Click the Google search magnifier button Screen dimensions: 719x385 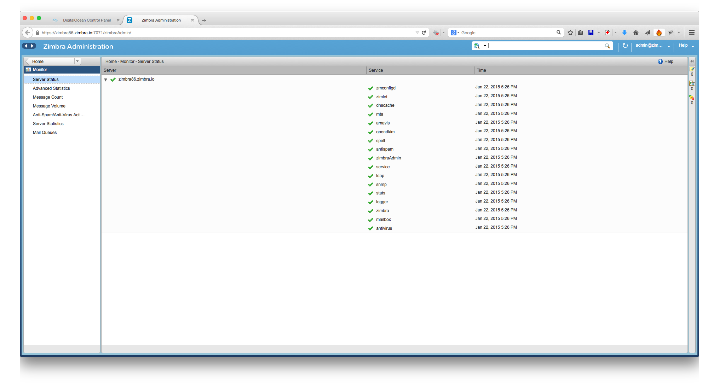click(x=559, y=32)
